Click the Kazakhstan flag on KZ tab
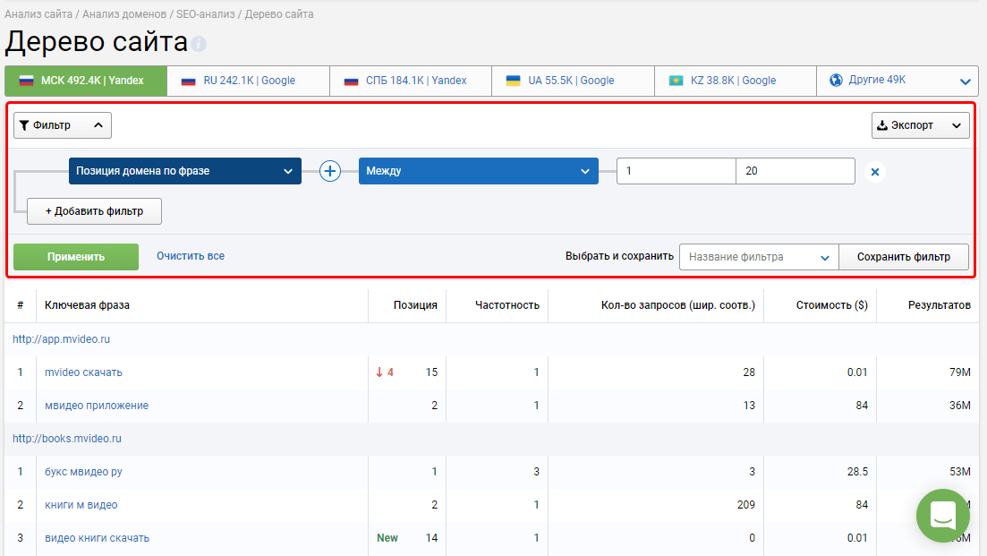987x556 pixels. (676, 81)
